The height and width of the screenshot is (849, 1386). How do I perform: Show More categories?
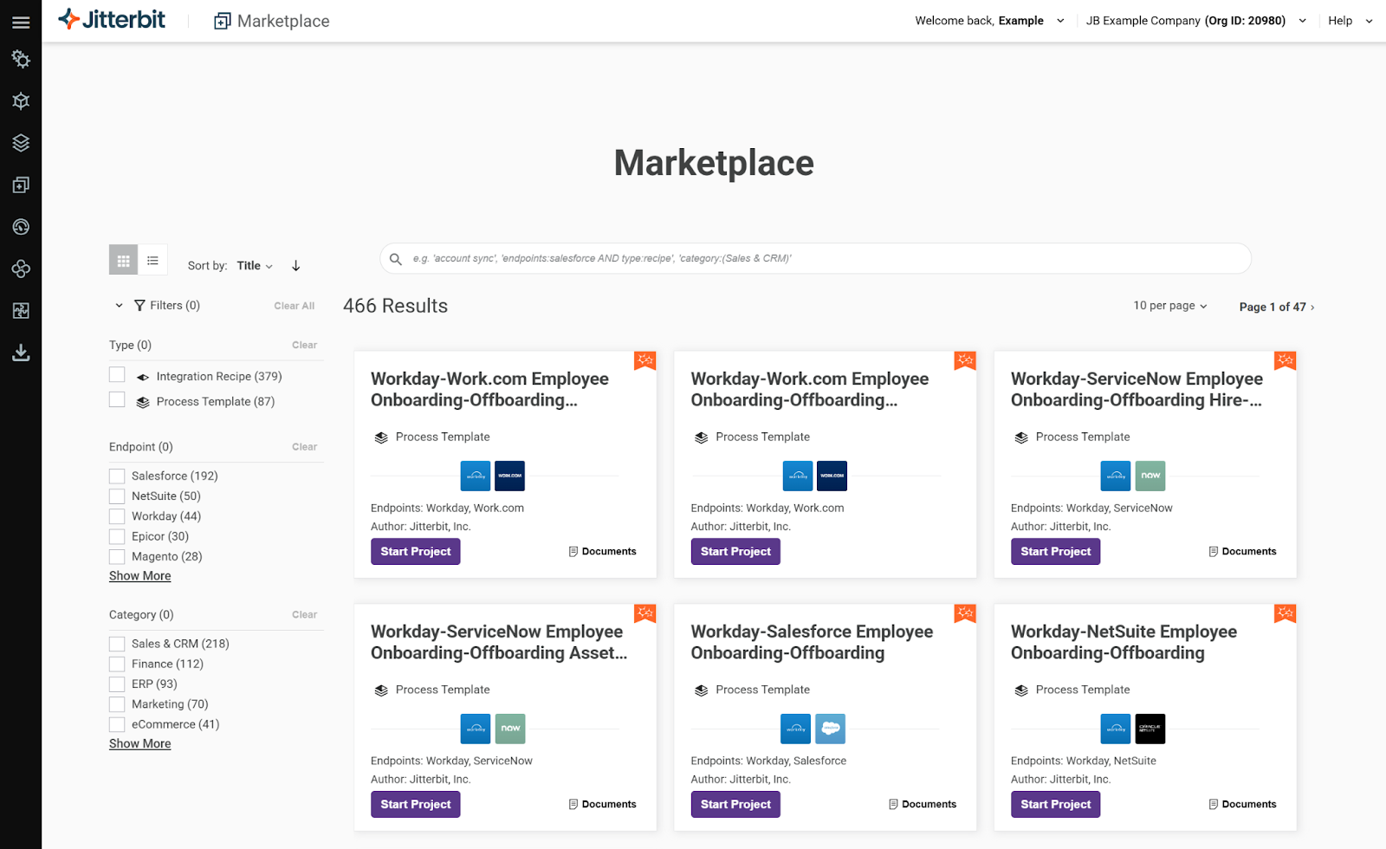click(x=140, y=744)
